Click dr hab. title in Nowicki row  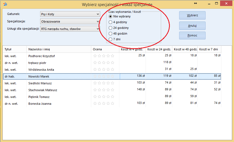(10, 76)
